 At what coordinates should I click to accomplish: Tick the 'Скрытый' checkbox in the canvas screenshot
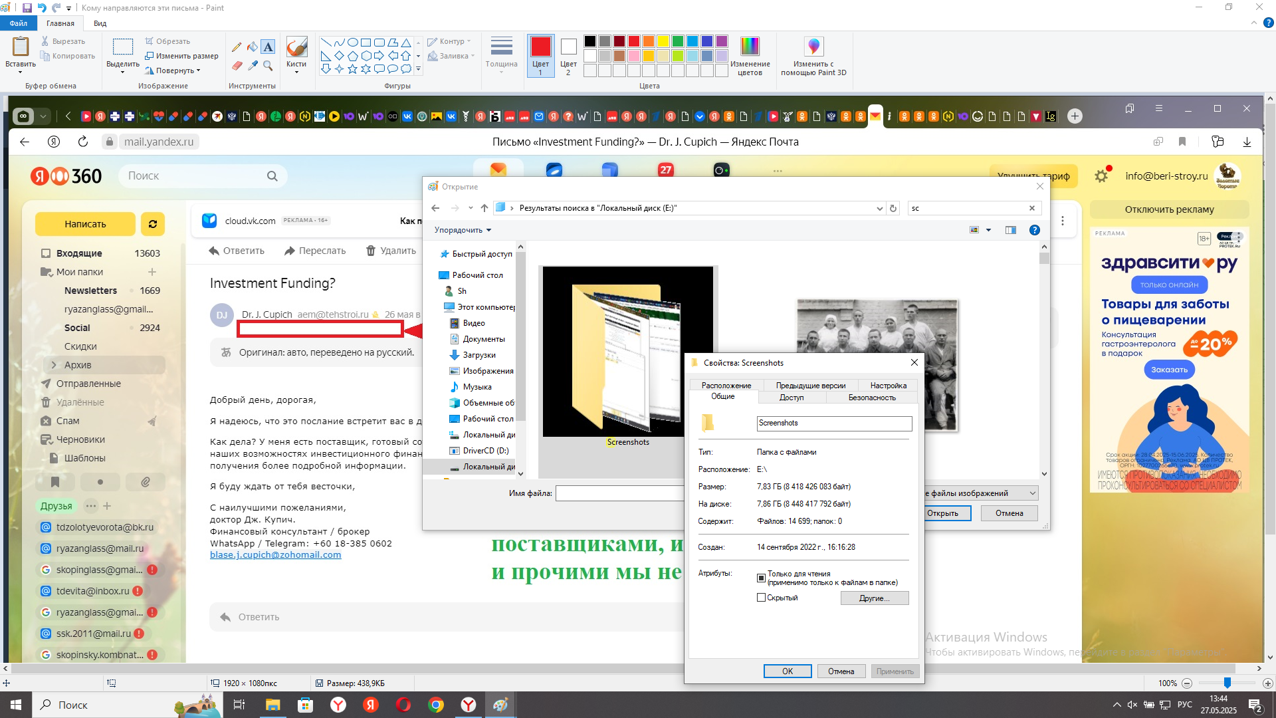[761, 598]
